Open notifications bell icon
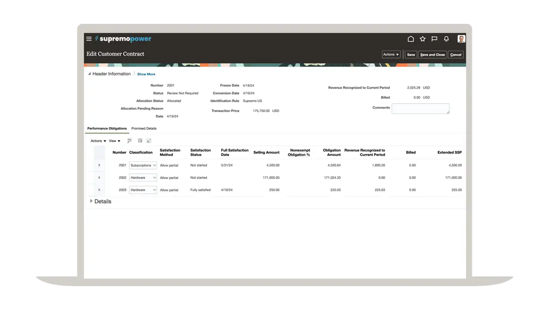The height and width of the screenshot is (310, 549). coord(446,39)
